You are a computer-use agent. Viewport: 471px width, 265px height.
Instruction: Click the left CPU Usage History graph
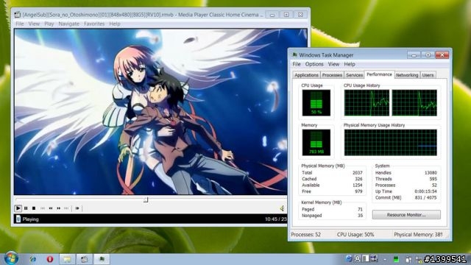pos(366,103)
